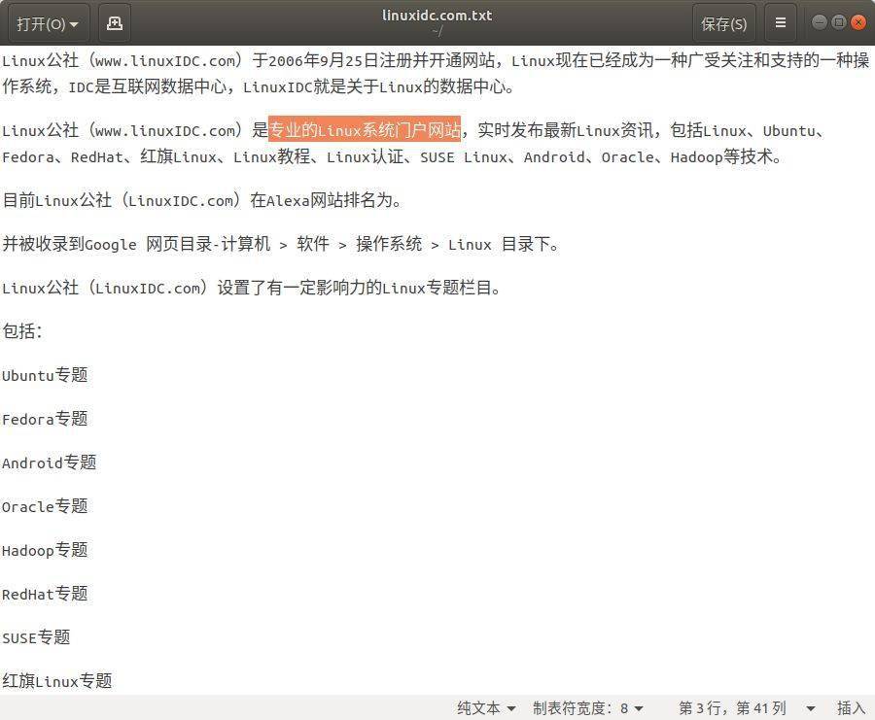Screen dimensions: 875x720
Task: Click the highlighted text 专业的Linux系统门户网站
Action: (x=365, y=130)
